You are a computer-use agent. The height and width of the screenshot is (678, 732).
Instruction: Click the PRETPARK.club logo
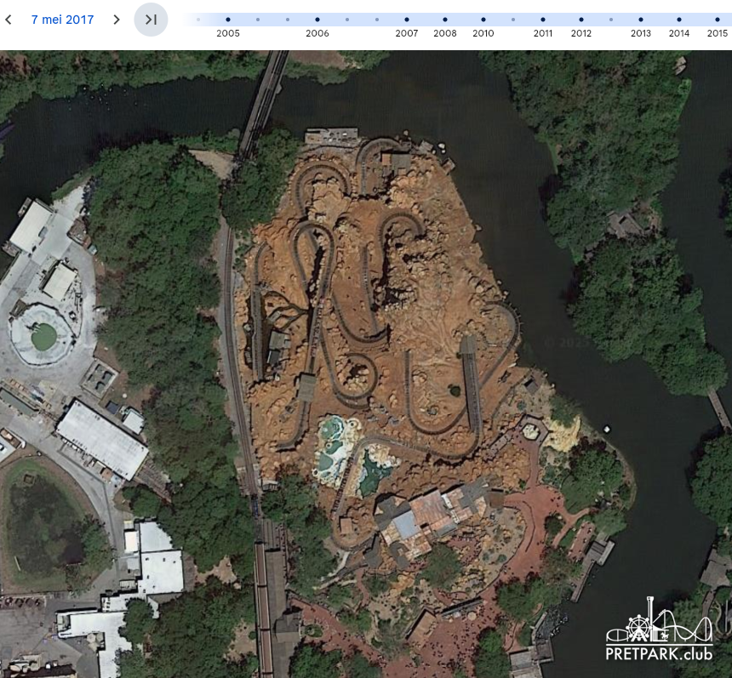click(659, 630)
